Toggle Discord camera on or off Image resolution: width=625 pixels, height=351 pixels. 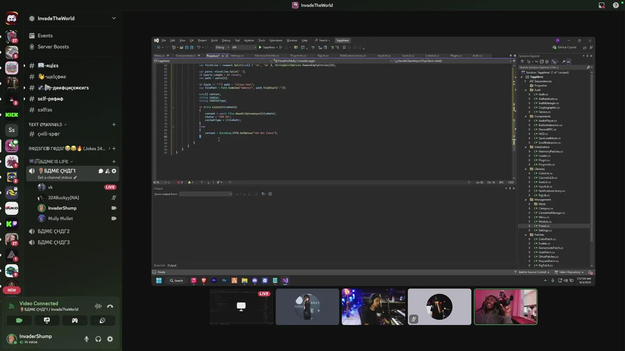[x=19, y=320]
